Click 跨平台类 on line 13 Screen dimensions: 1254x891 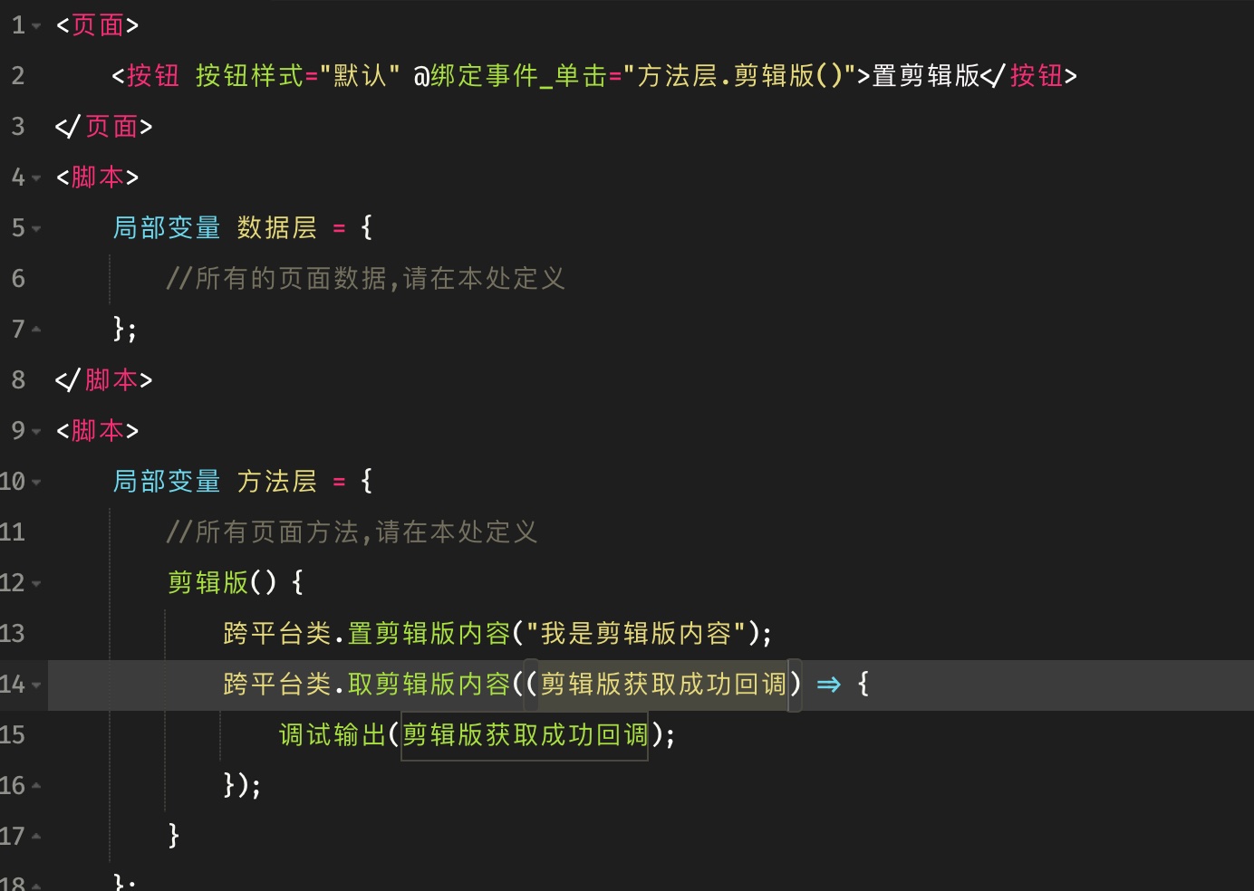point(277,634)
